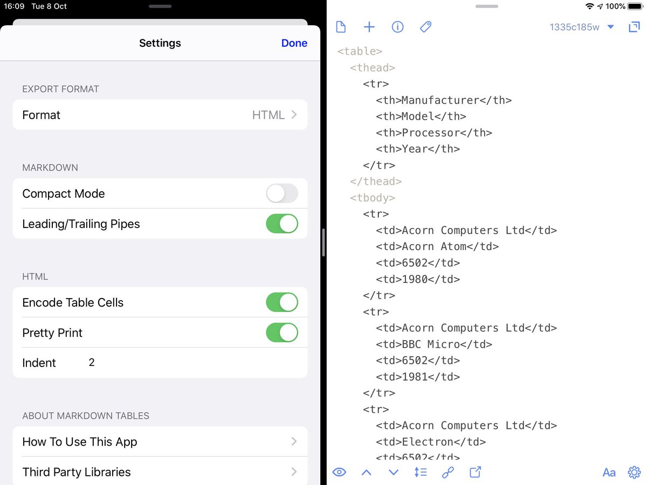
Task: Tap the up chevron in bottom toolbar
Action: [367, 473]
